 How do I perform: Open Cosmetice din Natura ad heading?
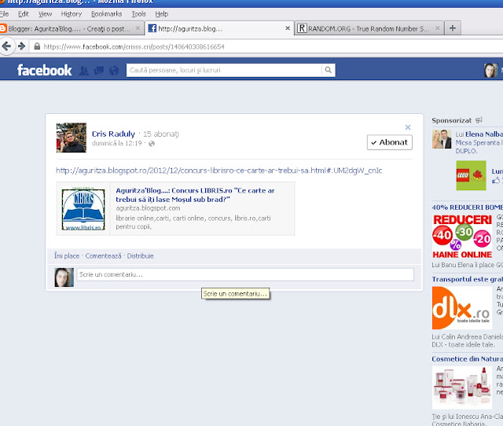468,358
